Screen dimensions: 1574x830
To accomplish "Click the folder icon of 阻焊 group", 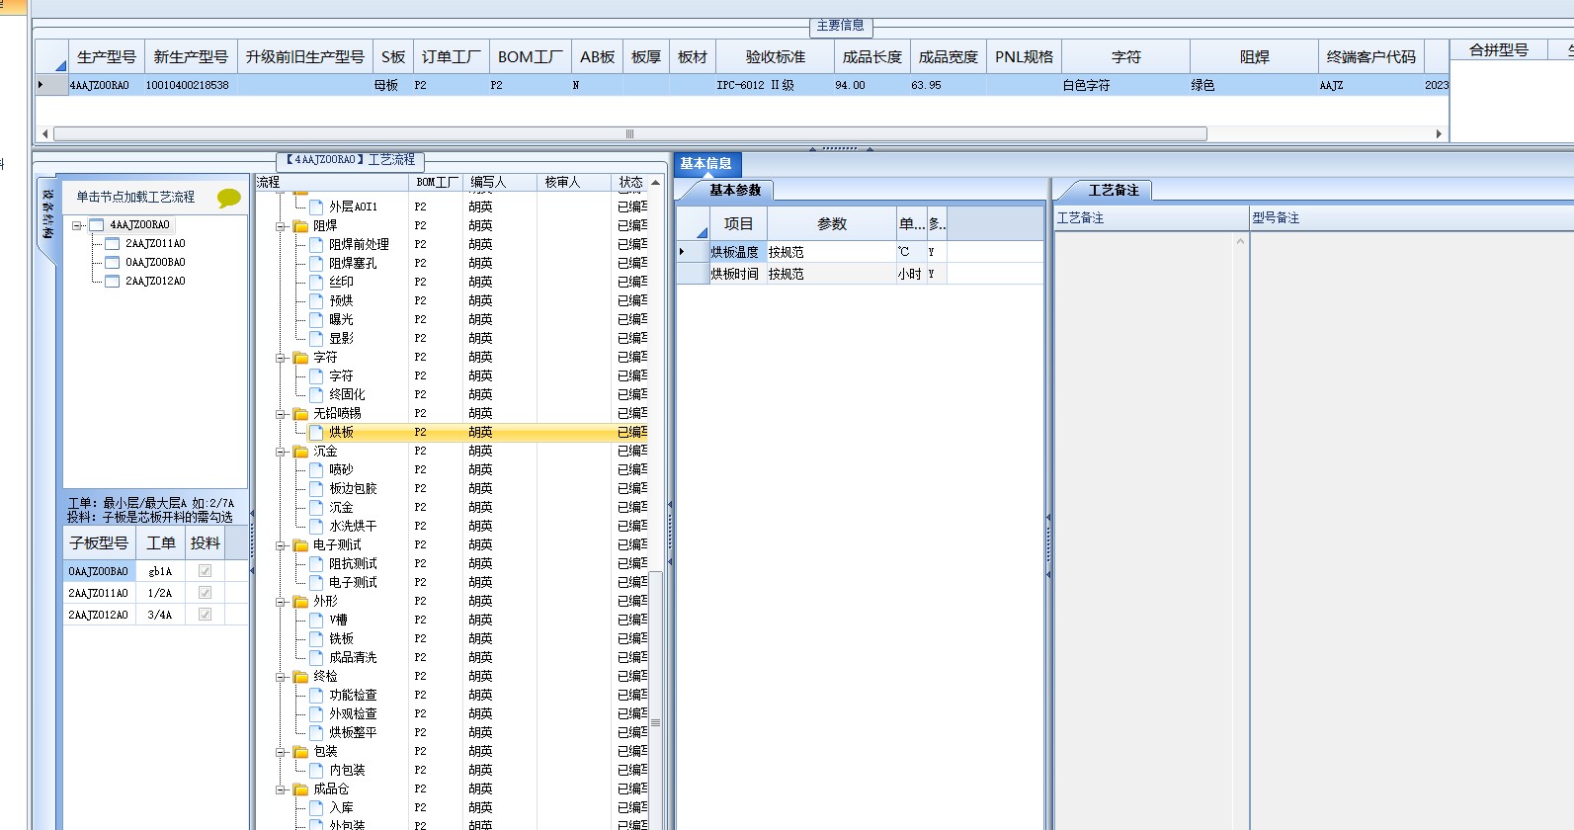I will (300, 225).
